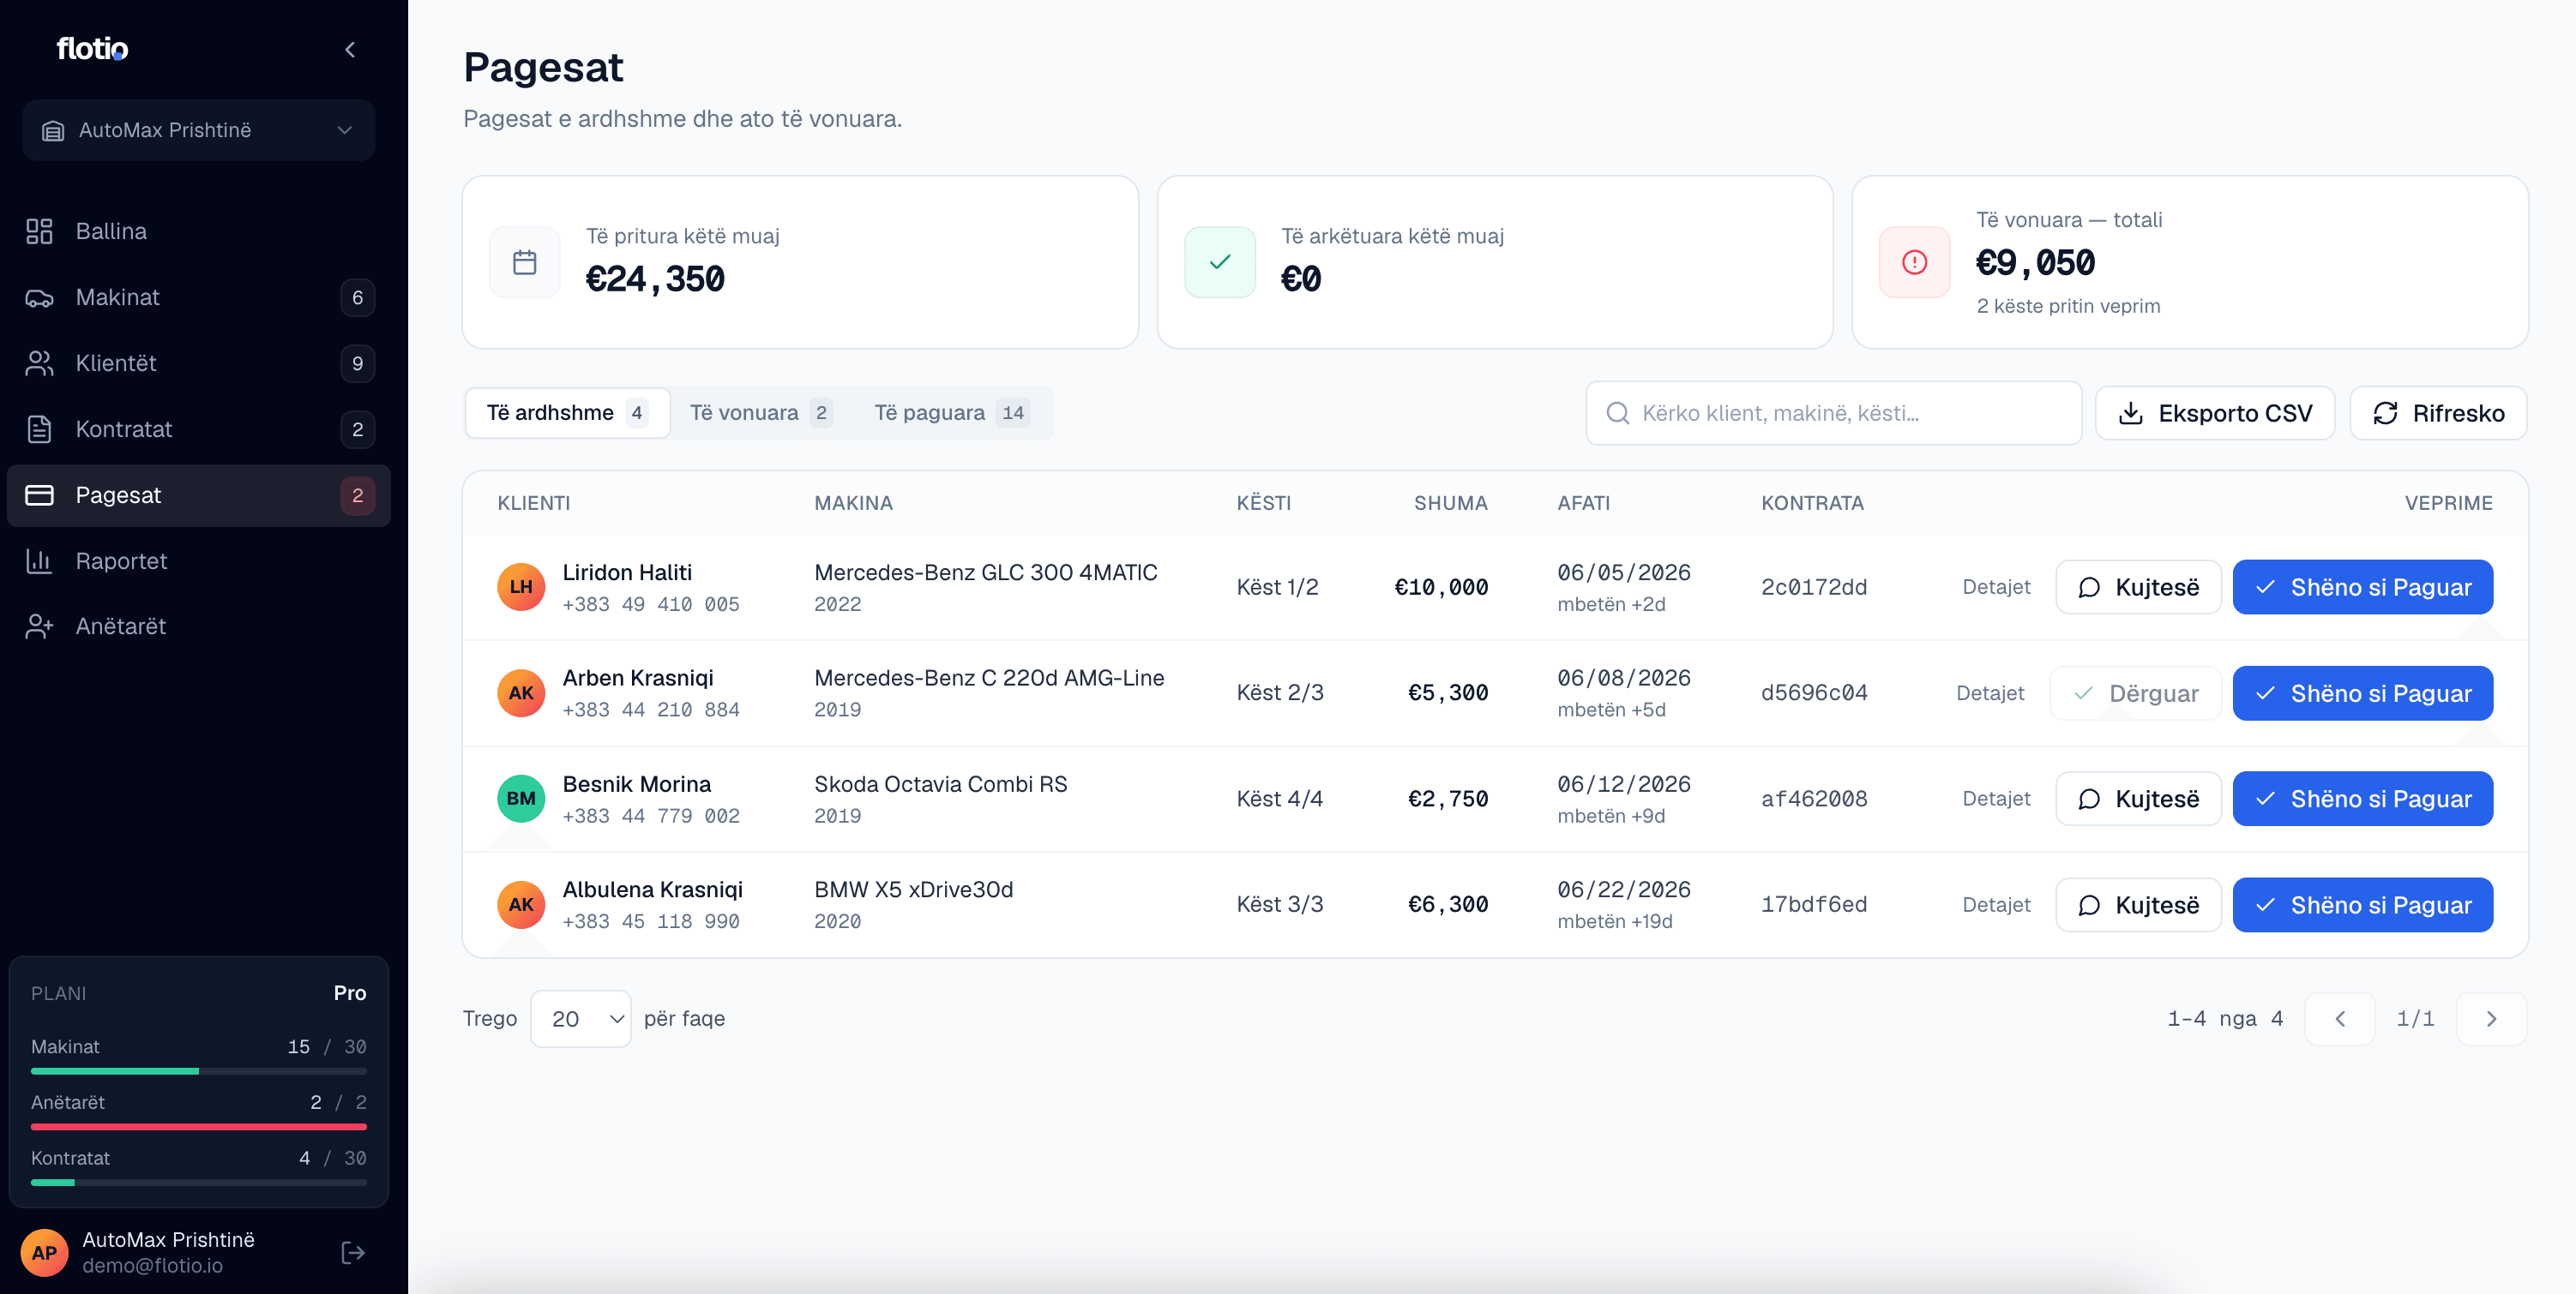Open Detajet for Arben Krasniqi's installment
This screenshot has width=2576, height=1294.
coord(1990,692)
